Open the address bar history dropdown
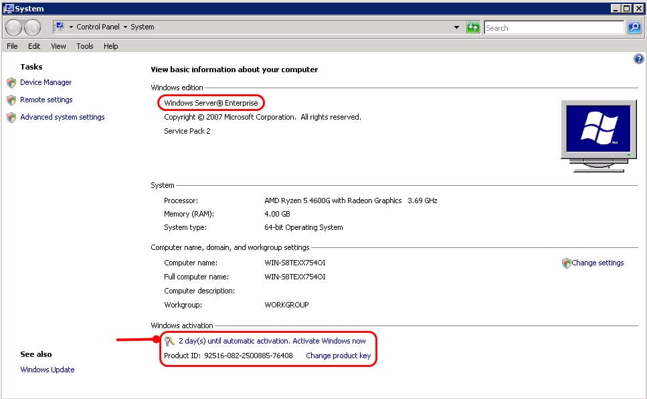Screen dimensions: 647x399 pos(456,27)
